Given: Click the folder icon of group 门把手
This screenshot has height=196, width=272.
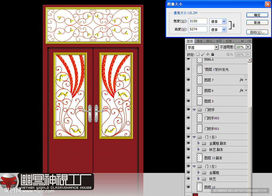Looking at the screenshot, I should click(x=200, y=110).
